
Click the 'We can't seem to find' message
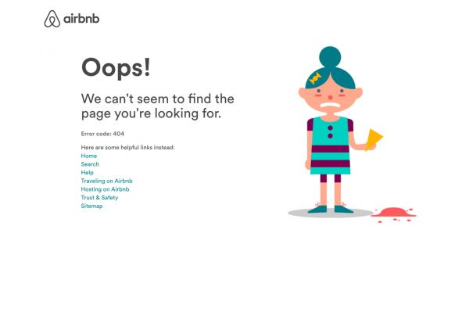pos(158,106)
